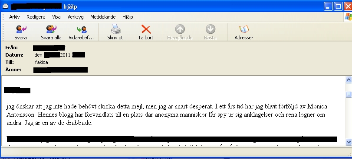352x159 pixels.
Task: Open the Visa menu
Action: [56, 17]
